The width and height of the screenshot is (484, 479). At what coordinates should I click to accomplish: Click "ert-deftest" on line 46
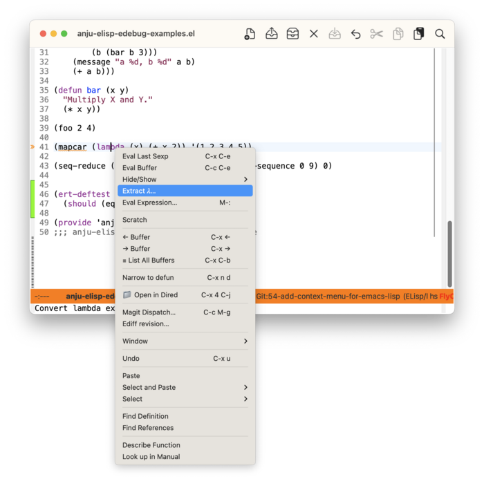[x=84, y=194]
